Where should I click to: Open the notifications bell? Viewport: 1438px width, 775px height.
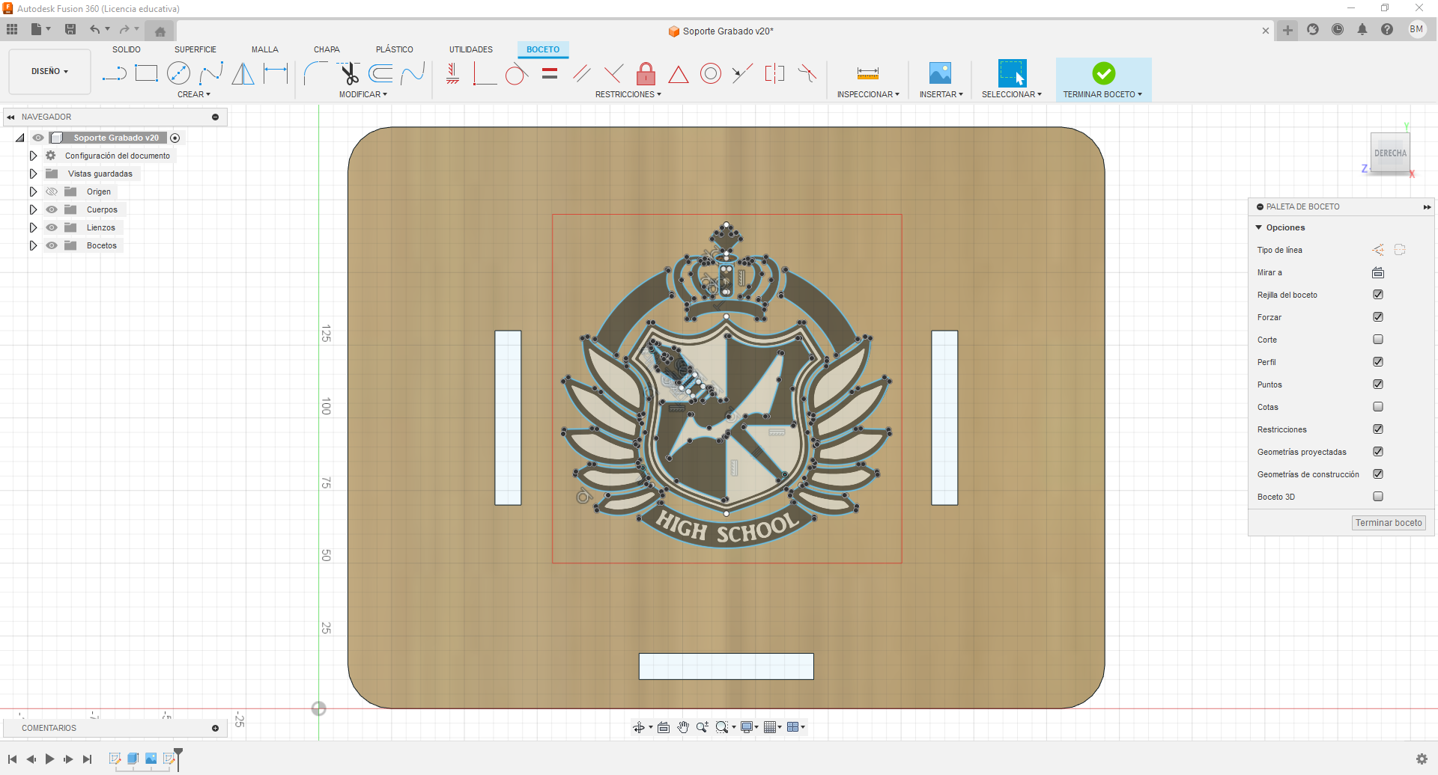click(x=1362, y=29)
